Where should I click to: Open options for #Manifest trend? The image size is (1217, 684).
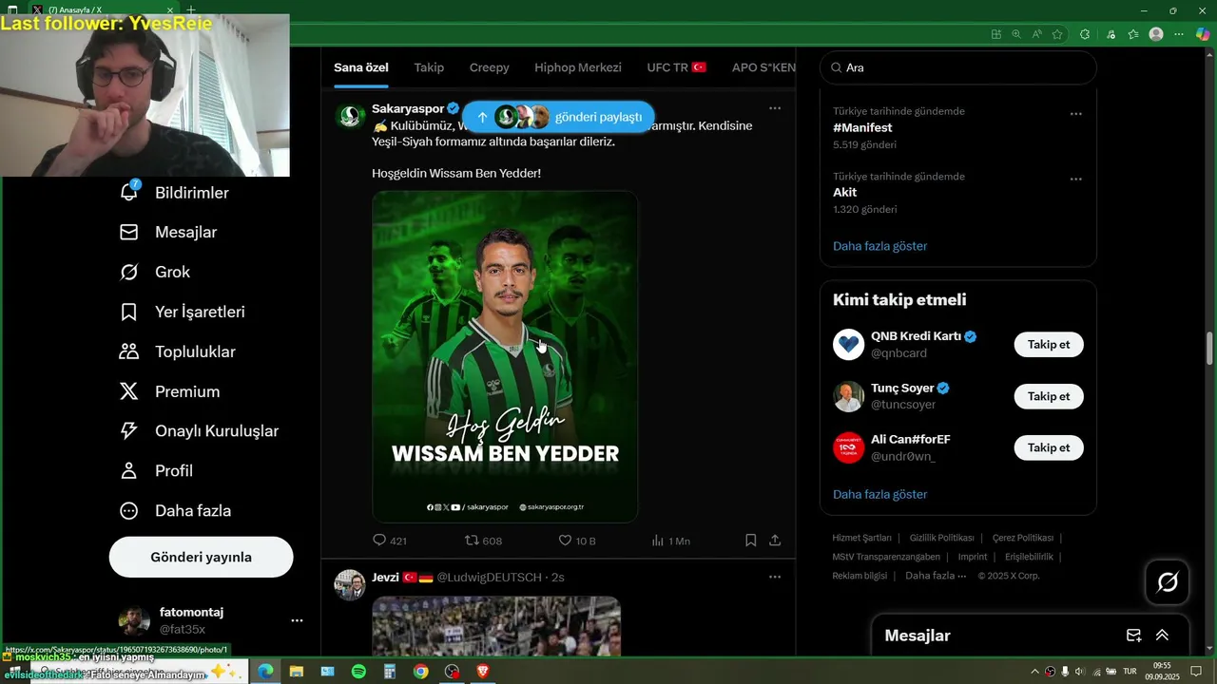click(1075, 114)
